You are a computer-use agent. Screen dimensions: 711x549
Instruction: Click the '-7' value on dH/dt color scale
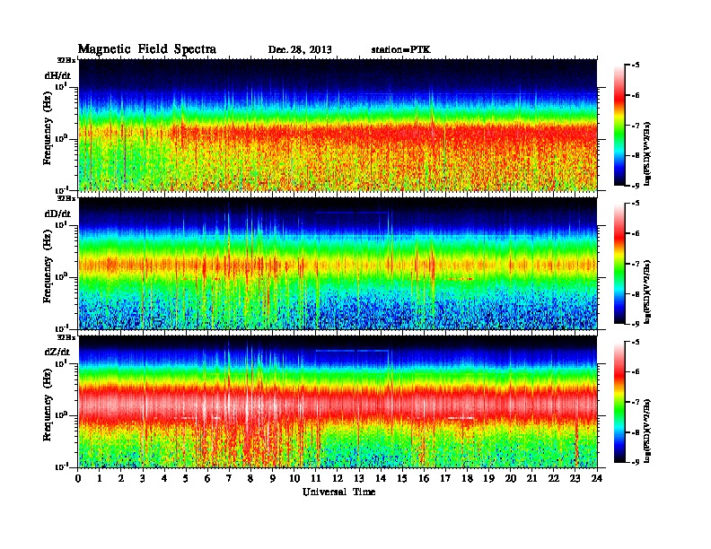[636, 126]
